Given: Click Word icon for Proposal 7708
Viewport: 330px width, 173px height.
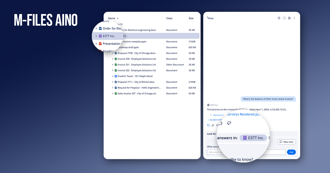Looking at the screenshot, I should click(x=116, y=53).
